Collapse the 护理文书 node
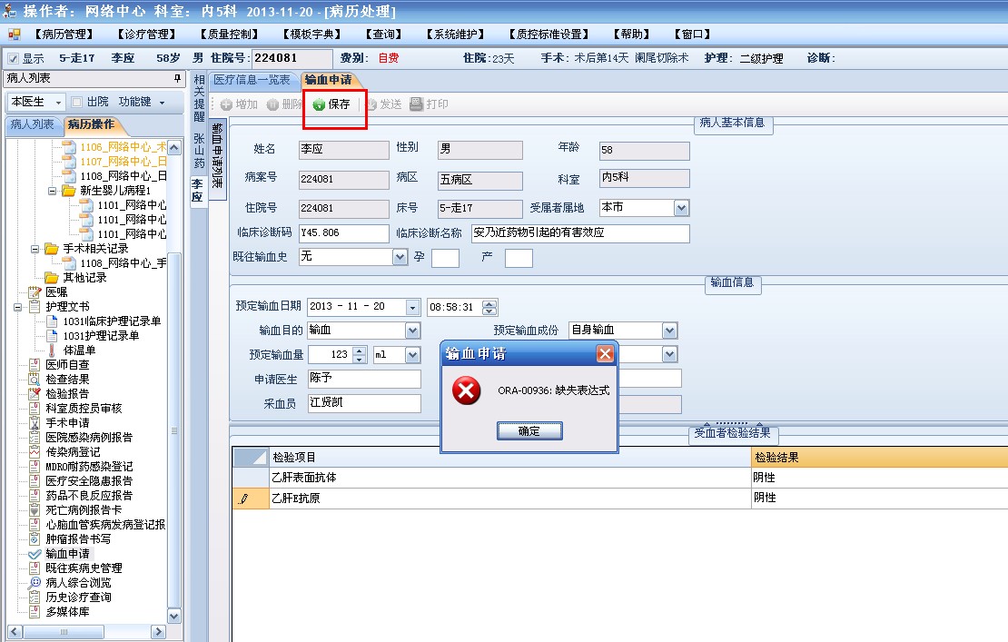 pyautogui.click(x=17, y=307)
